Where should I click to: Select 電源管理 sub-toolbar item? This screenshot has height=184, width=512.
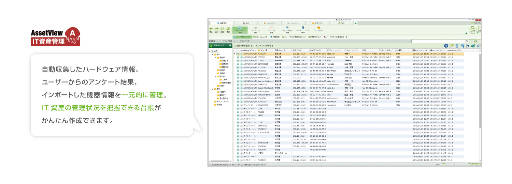[275, 36]
